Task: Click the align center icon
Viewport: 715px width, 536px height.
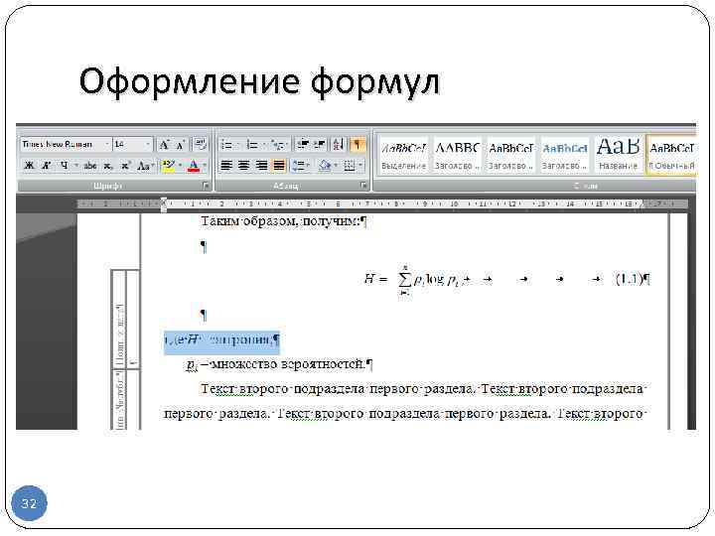Action: click(x=244, y=166)
